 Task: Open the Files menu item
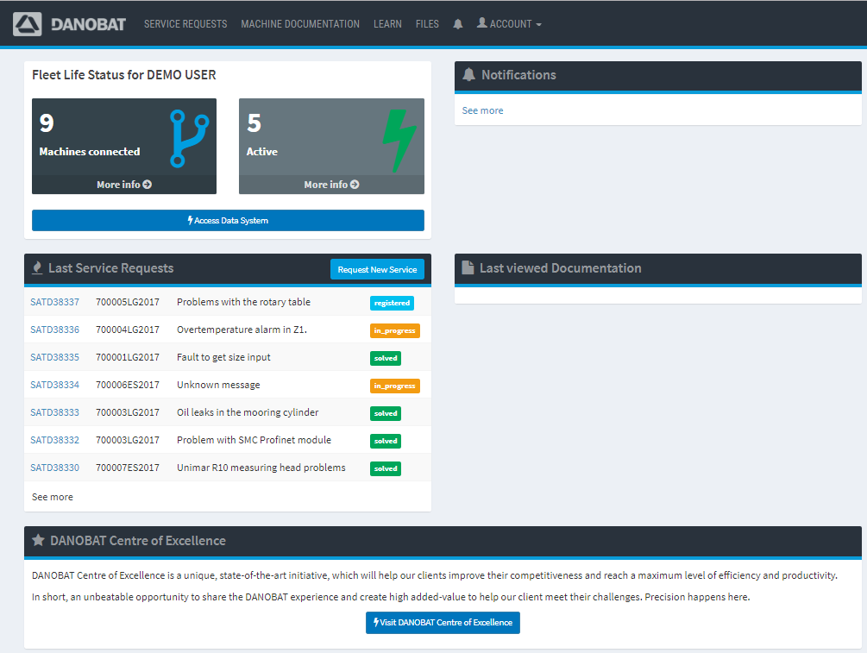click(x=427, y=24)
